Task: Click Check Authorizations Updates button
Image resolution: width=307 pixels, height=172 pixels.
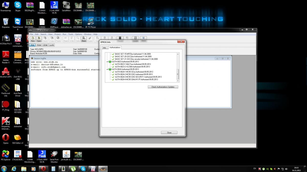Action: pos(163,87)
